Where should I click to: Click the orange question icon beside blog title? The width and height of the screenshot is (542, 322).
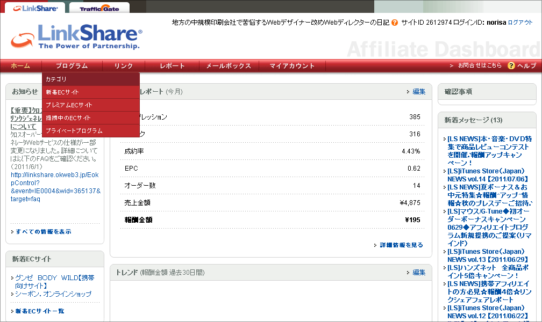[395, 23]
